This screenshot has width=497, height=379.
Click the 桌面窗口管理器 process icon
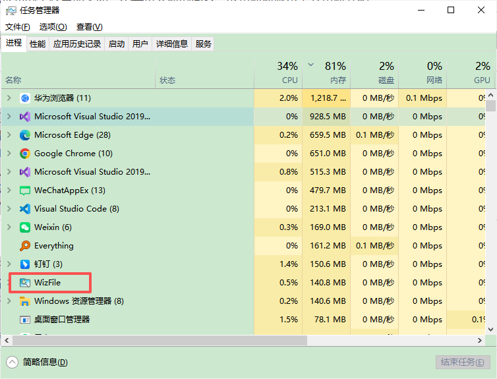tap(25, 320)
